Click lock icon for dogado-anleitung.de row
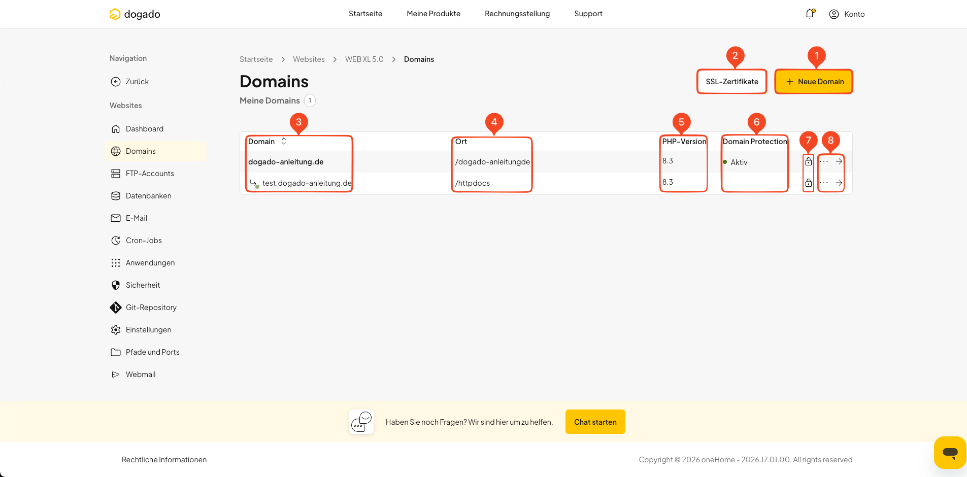The image size is (967, 477). 809,161
